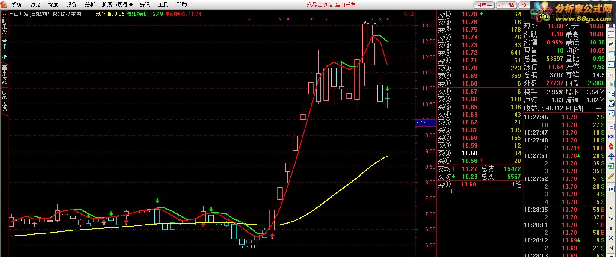Viewport: 616px width, 257px height.
Task: Select the tick row at time 10:28:05
Action: tap(565, 210)
